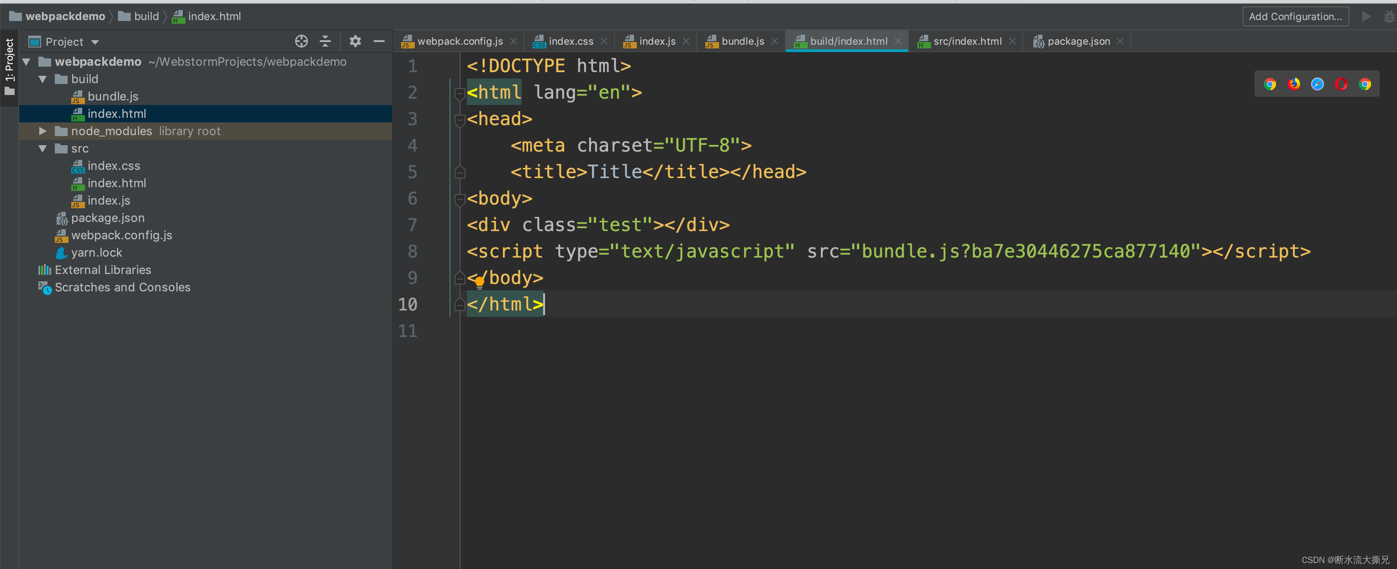Select index.html under build folder

(206, 114)
